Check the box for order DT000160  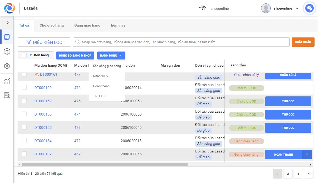click(x=24, y=88)
